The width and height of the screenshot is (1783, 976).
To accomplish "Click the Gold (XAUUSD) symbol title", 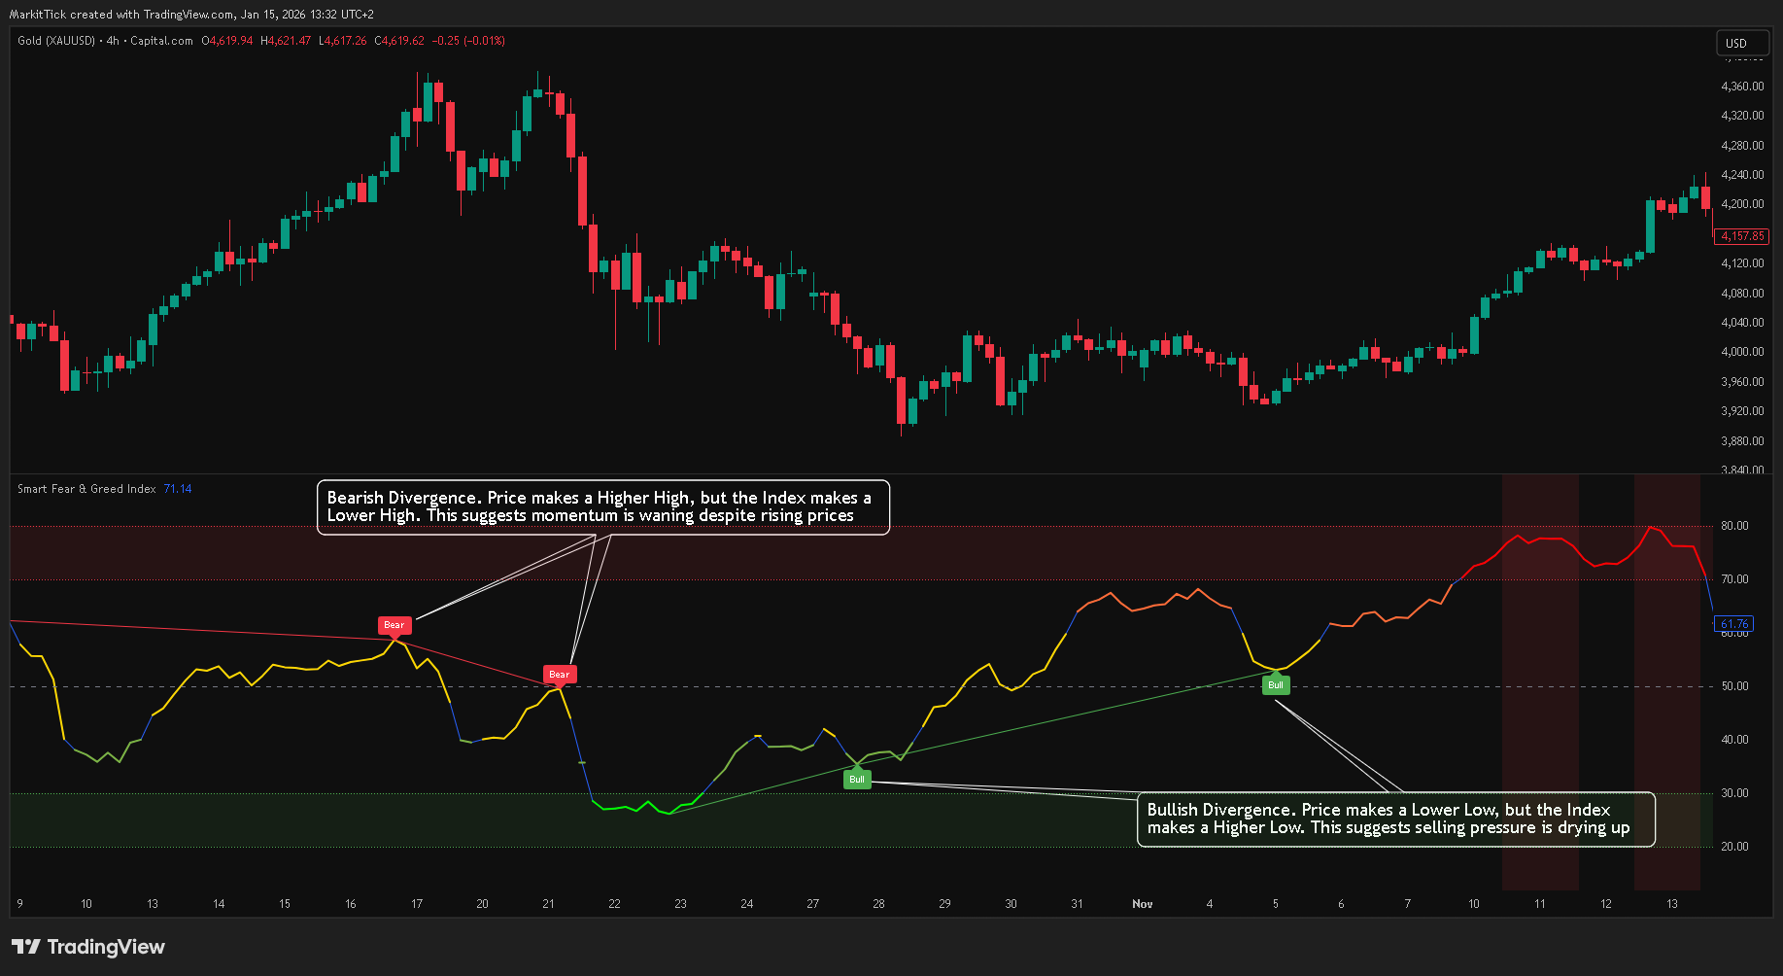I will 56,41.
